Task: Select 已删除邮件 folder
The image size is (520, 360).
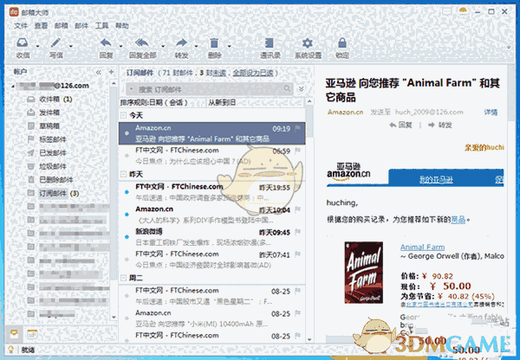Action: (49, 180)
